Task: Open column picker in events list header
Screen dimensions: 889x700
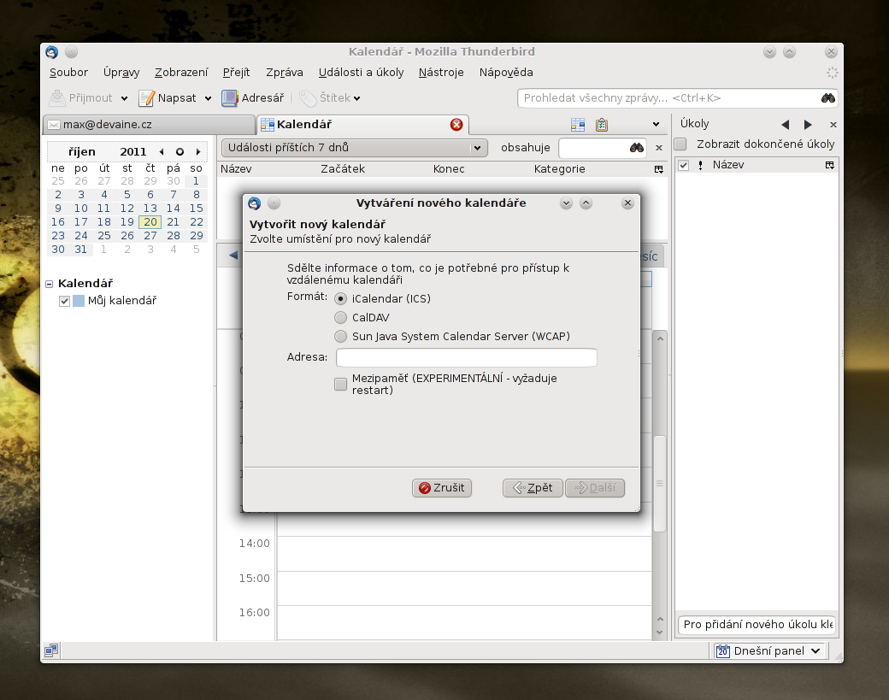Action: pos(659,169)
